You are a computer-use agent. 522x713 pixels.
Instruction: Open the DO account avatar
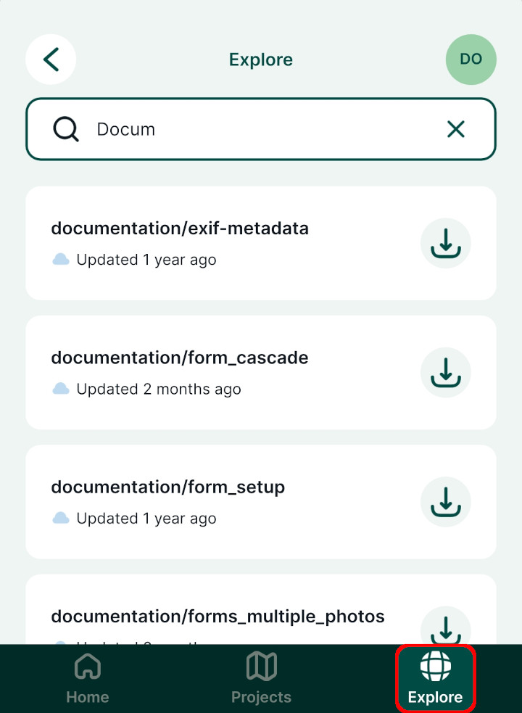(471, 59)
